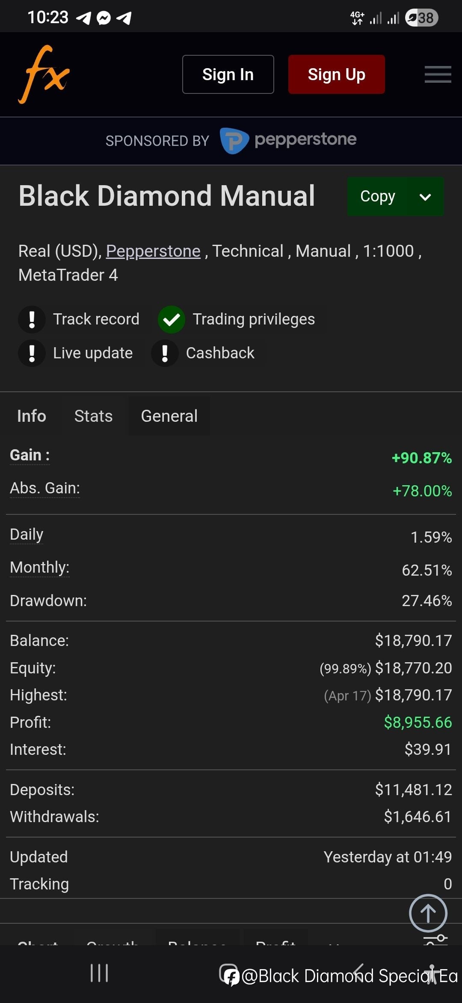
Task: Tap the Trading privileges green checkmark
Action: pyautogui.click(x=172, y=319)
